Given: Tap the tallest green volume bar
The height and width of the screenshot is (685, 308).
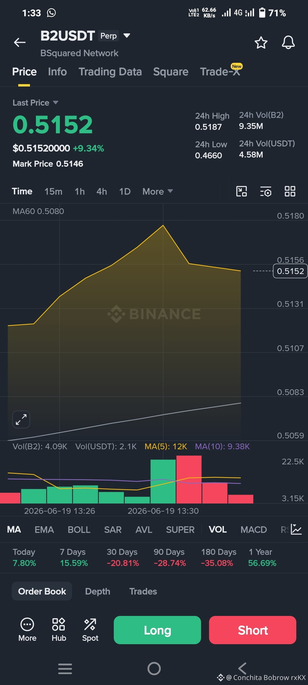Looking at the screenshot, I should click(163, 481).
